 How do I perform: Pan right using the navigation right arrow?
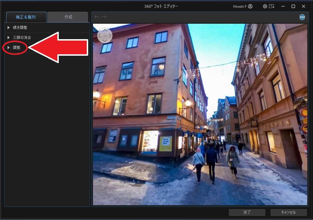110,35
